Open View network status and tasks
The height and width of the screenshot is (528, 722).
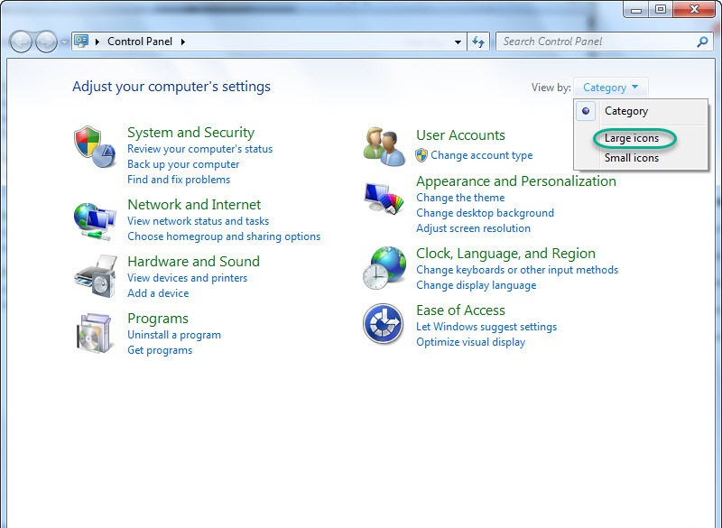tap(198, 221)
